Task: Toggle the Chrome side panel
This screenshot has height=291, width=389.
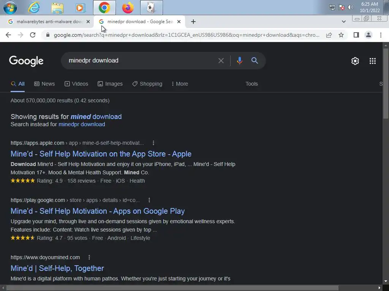Action: pos(356,35)
